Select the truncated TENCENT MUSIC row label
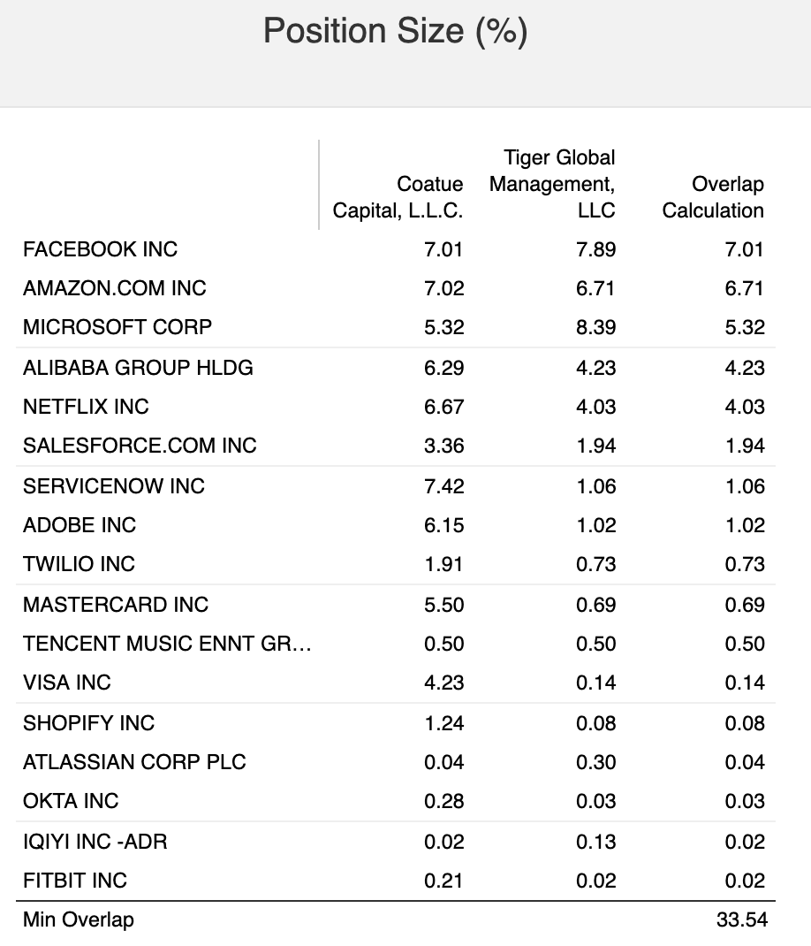Image resolution: width=811 pixels, height=946 pixels. click(x=167, y=644)
